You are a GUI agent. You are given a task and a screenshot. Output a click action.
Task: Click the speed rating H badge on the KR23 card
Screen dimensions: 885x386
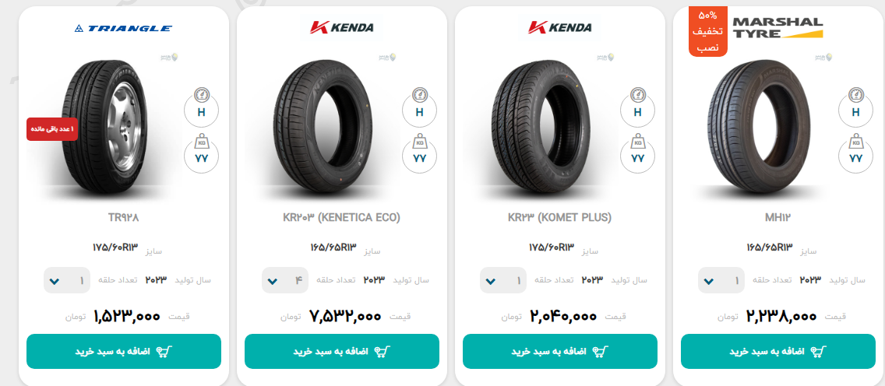[x=638, y=104]
